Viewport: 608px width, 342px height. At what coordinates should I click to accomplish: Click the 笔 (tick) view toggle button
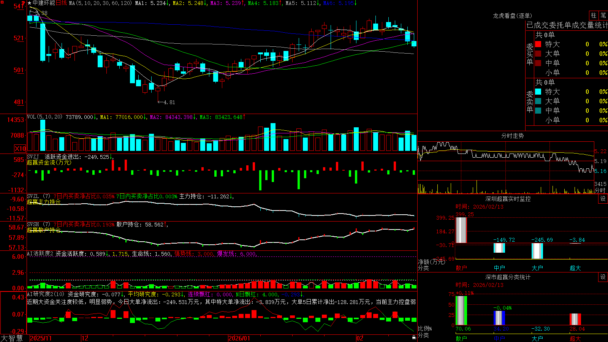(x=603, y=15)
